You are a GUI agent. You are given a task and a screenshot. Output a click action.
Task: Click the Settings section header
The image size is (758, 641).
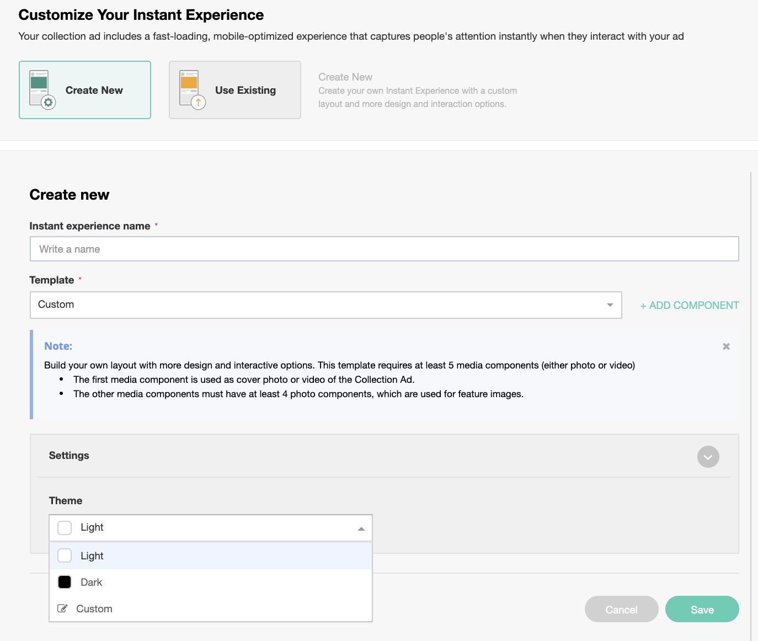coord(69,456)
